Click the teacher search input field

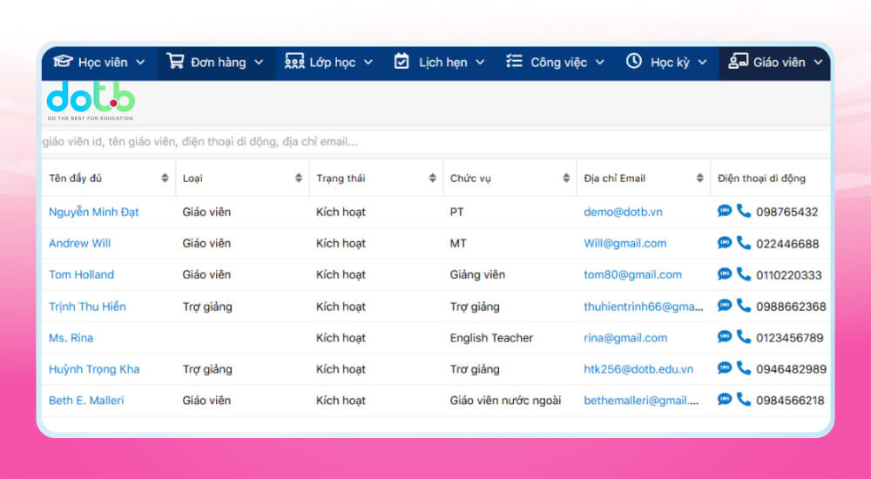click(x=436, y=142)
